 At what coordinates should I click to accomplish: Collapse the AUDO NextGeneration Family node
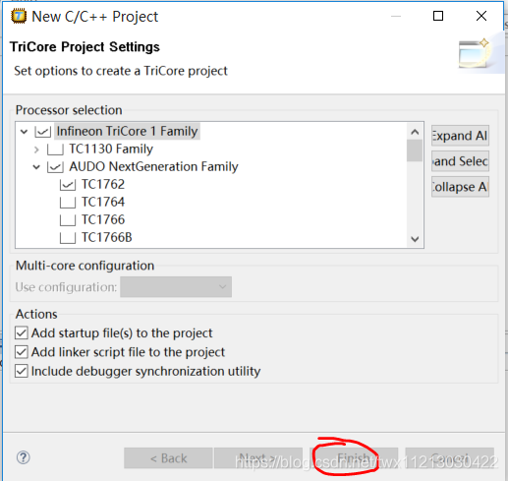[36, 167]
